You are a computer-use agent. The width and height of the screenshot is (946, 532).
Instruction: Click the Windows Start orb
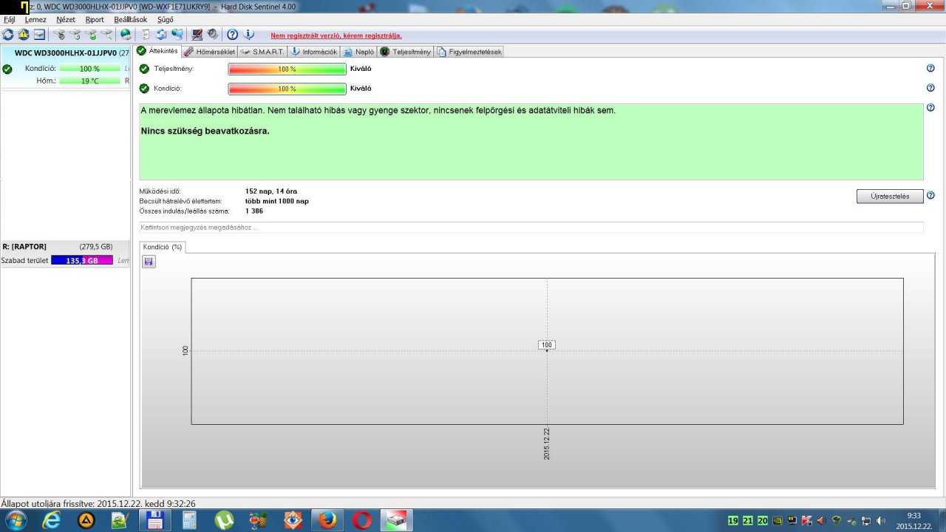[15, 520]
